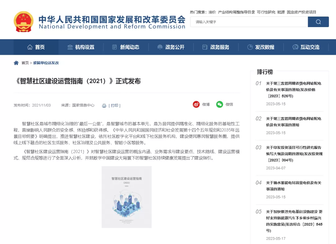Click the 发改数据 pie chart icon
The height and width of the screenshot is (244, 336).
coord(250,47)
